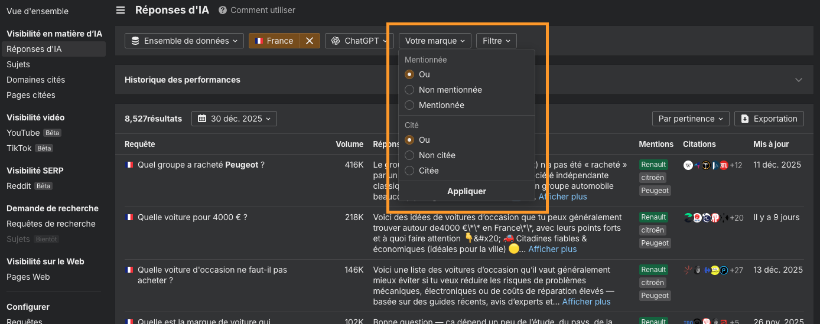Select the Citée radio option
820x324 pixels.
[409, 171]
